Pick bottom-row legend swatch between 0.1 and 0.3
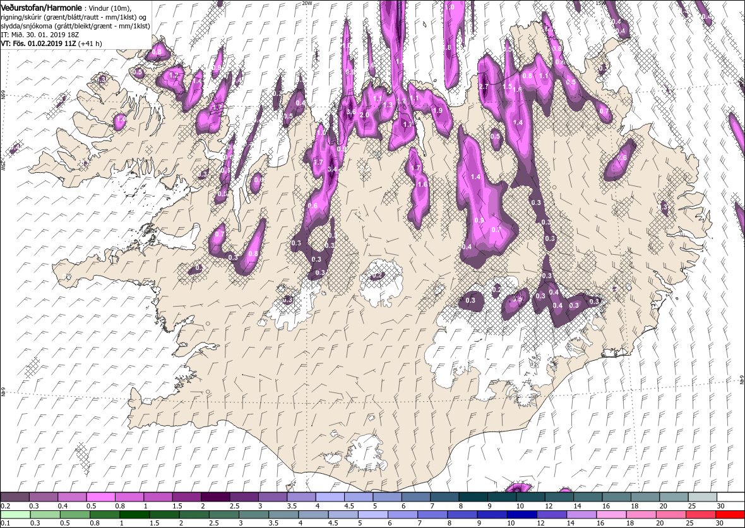Viewport: 745px width, 528px height. pos(15,515)
